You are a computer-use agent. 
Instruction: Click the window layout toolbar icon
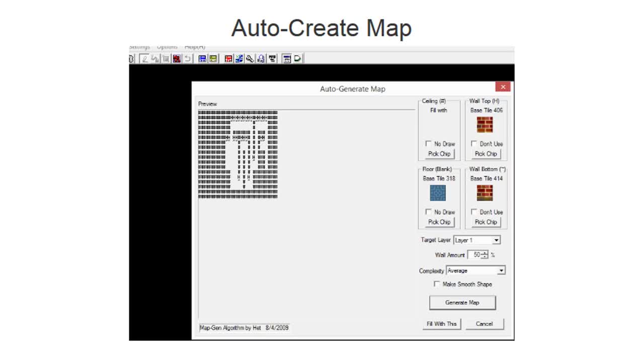tap(287, 59)
